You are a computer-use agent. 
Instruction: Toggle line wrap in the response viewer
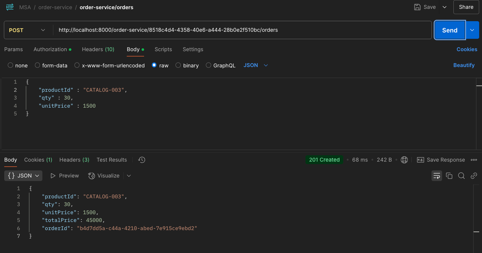pos(437,176)
